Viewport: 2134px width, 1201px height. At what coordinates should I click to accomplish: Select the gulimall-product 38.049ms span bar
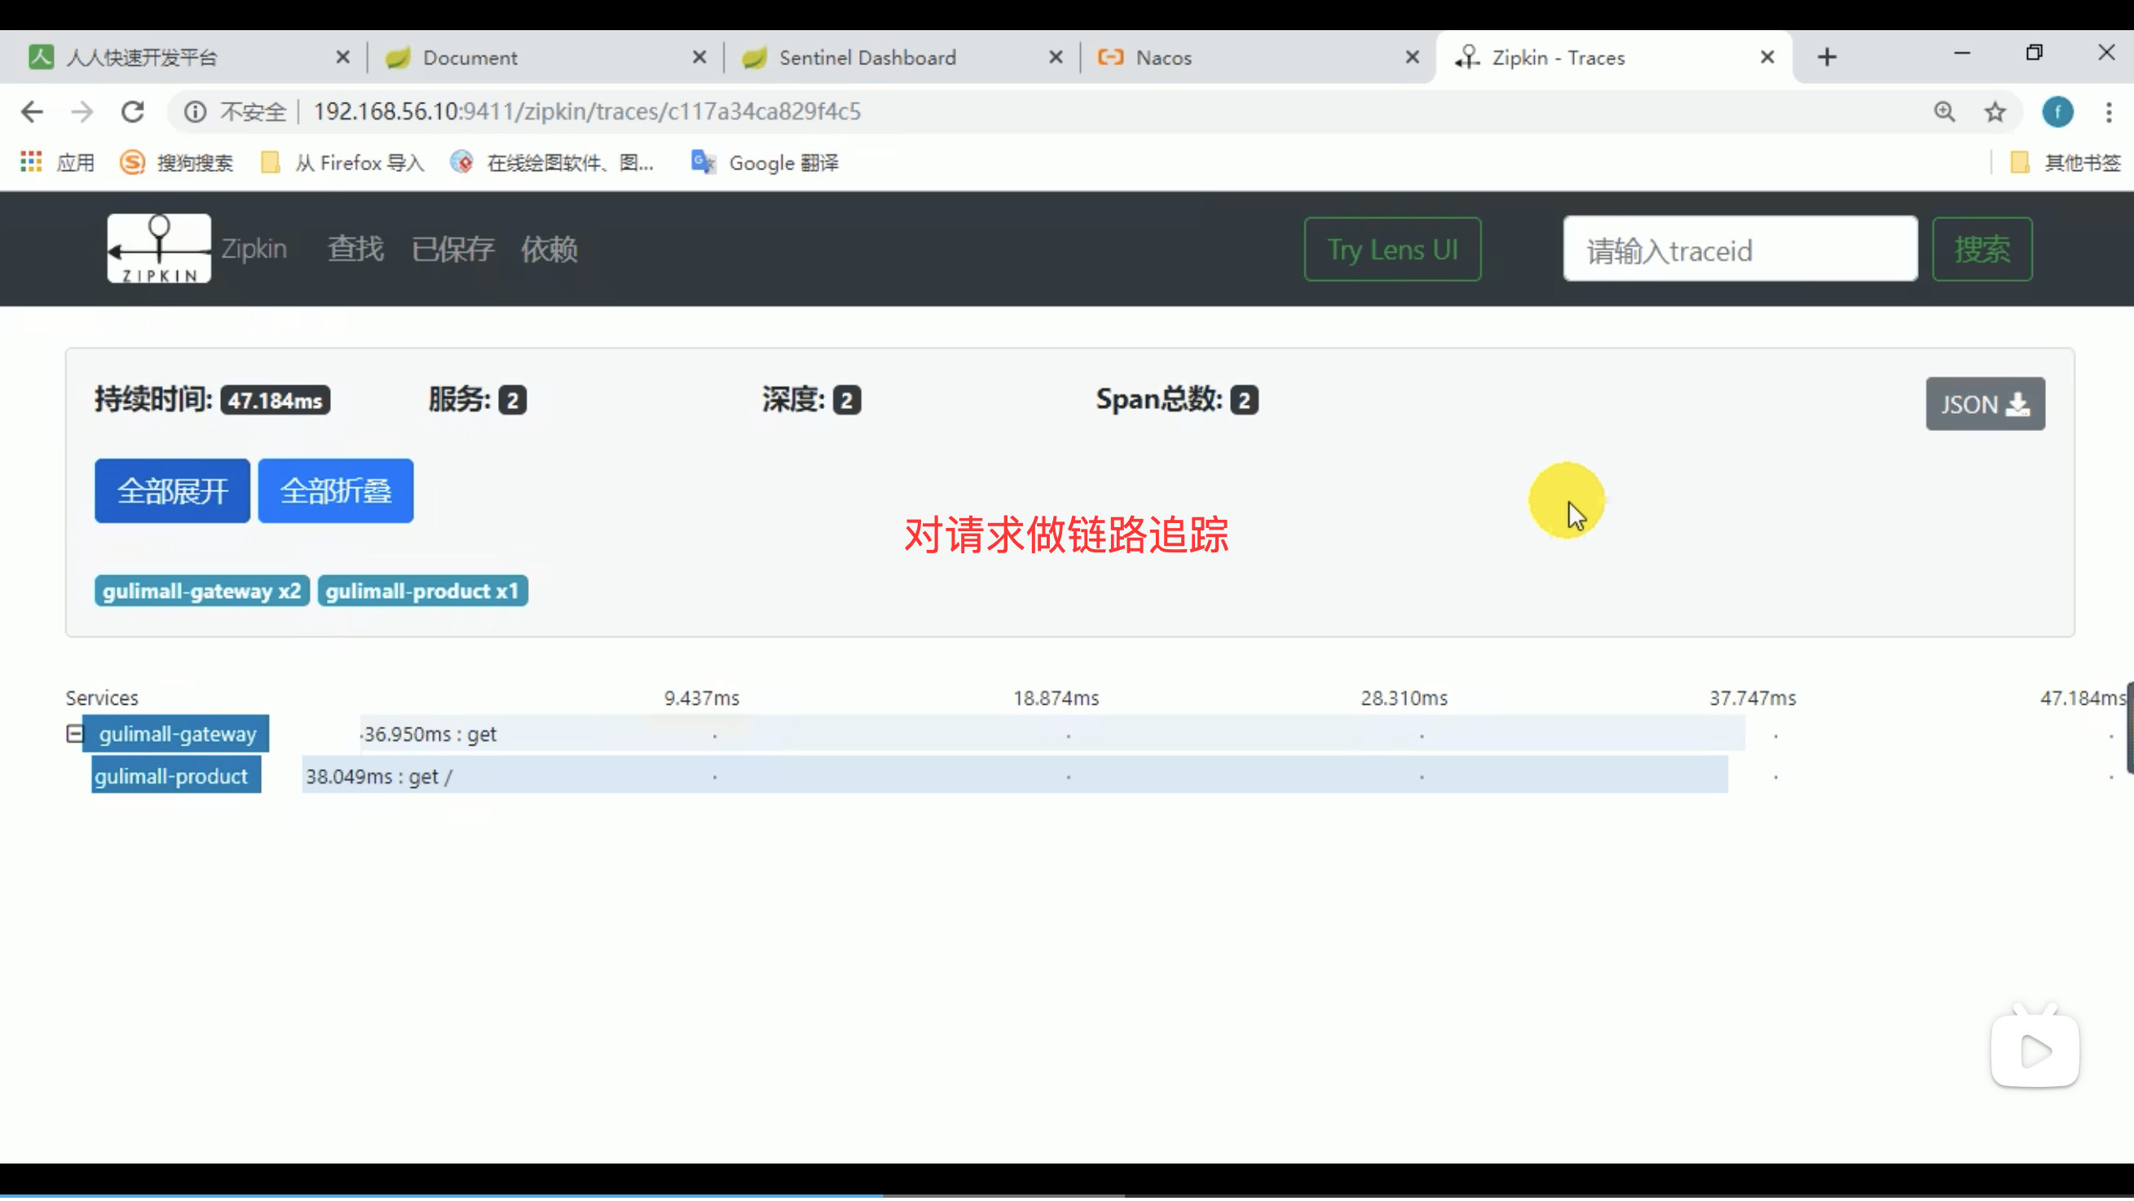click(1014, 776)
